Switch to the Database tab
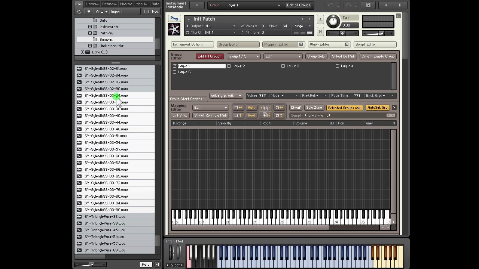Image resolution: width=479 pixels, height=269 pixels. tap(110, 4)
